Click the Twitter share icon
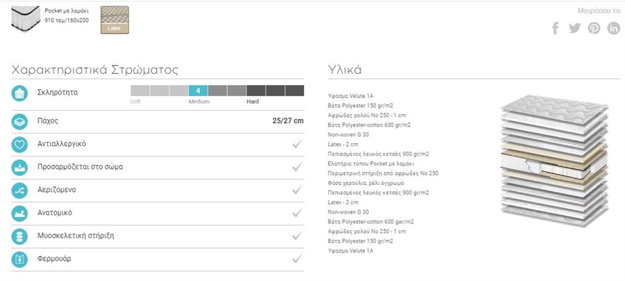625x281 pixels. click(x=574, y=29)
